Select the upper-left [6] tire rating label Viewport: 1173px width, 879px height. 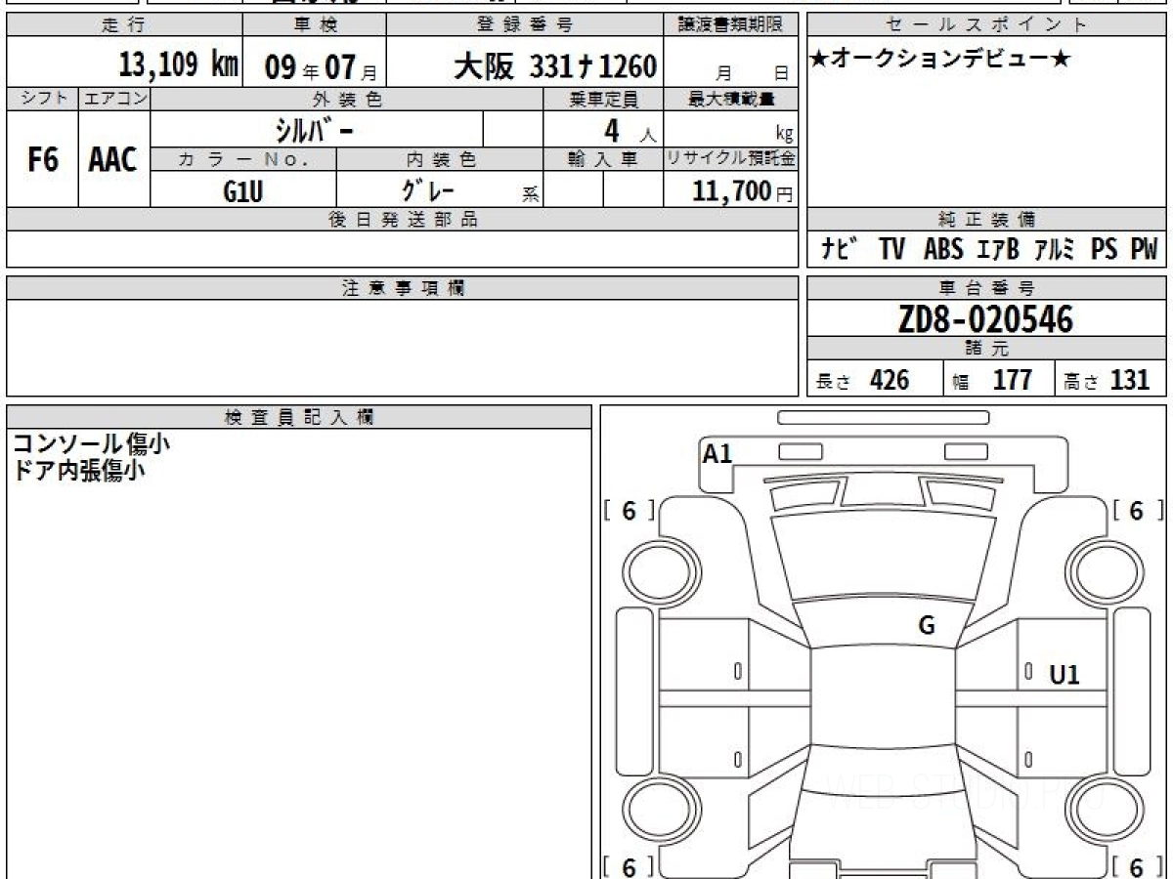[630, 511]
